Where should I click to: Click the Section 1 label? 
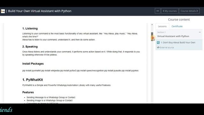[161, 32]
